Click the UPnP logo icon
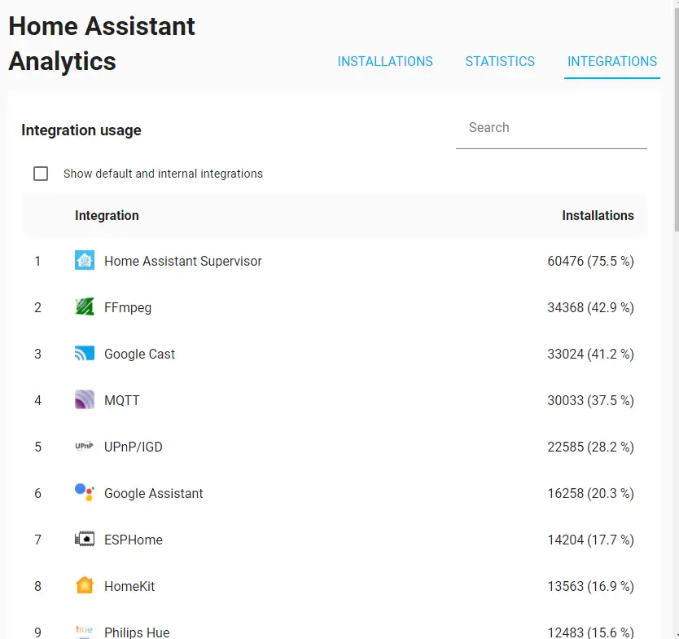 [x=85, y=446]
